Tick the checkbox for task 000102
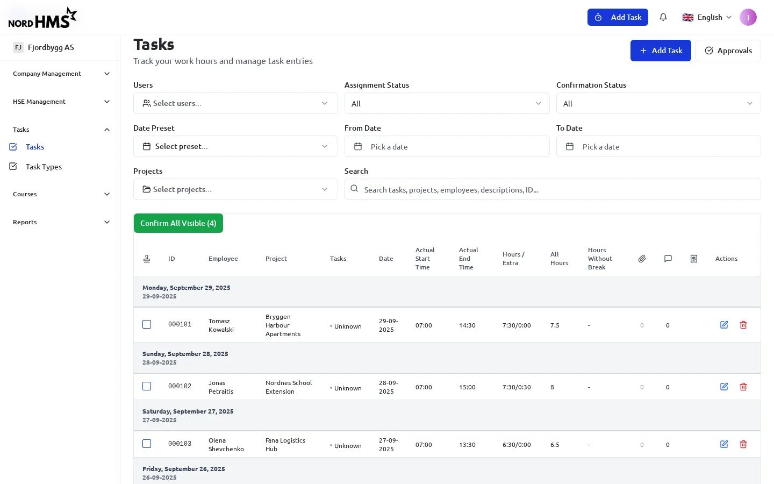This screenshot has height=484, width=774. (x=147, y=386)
